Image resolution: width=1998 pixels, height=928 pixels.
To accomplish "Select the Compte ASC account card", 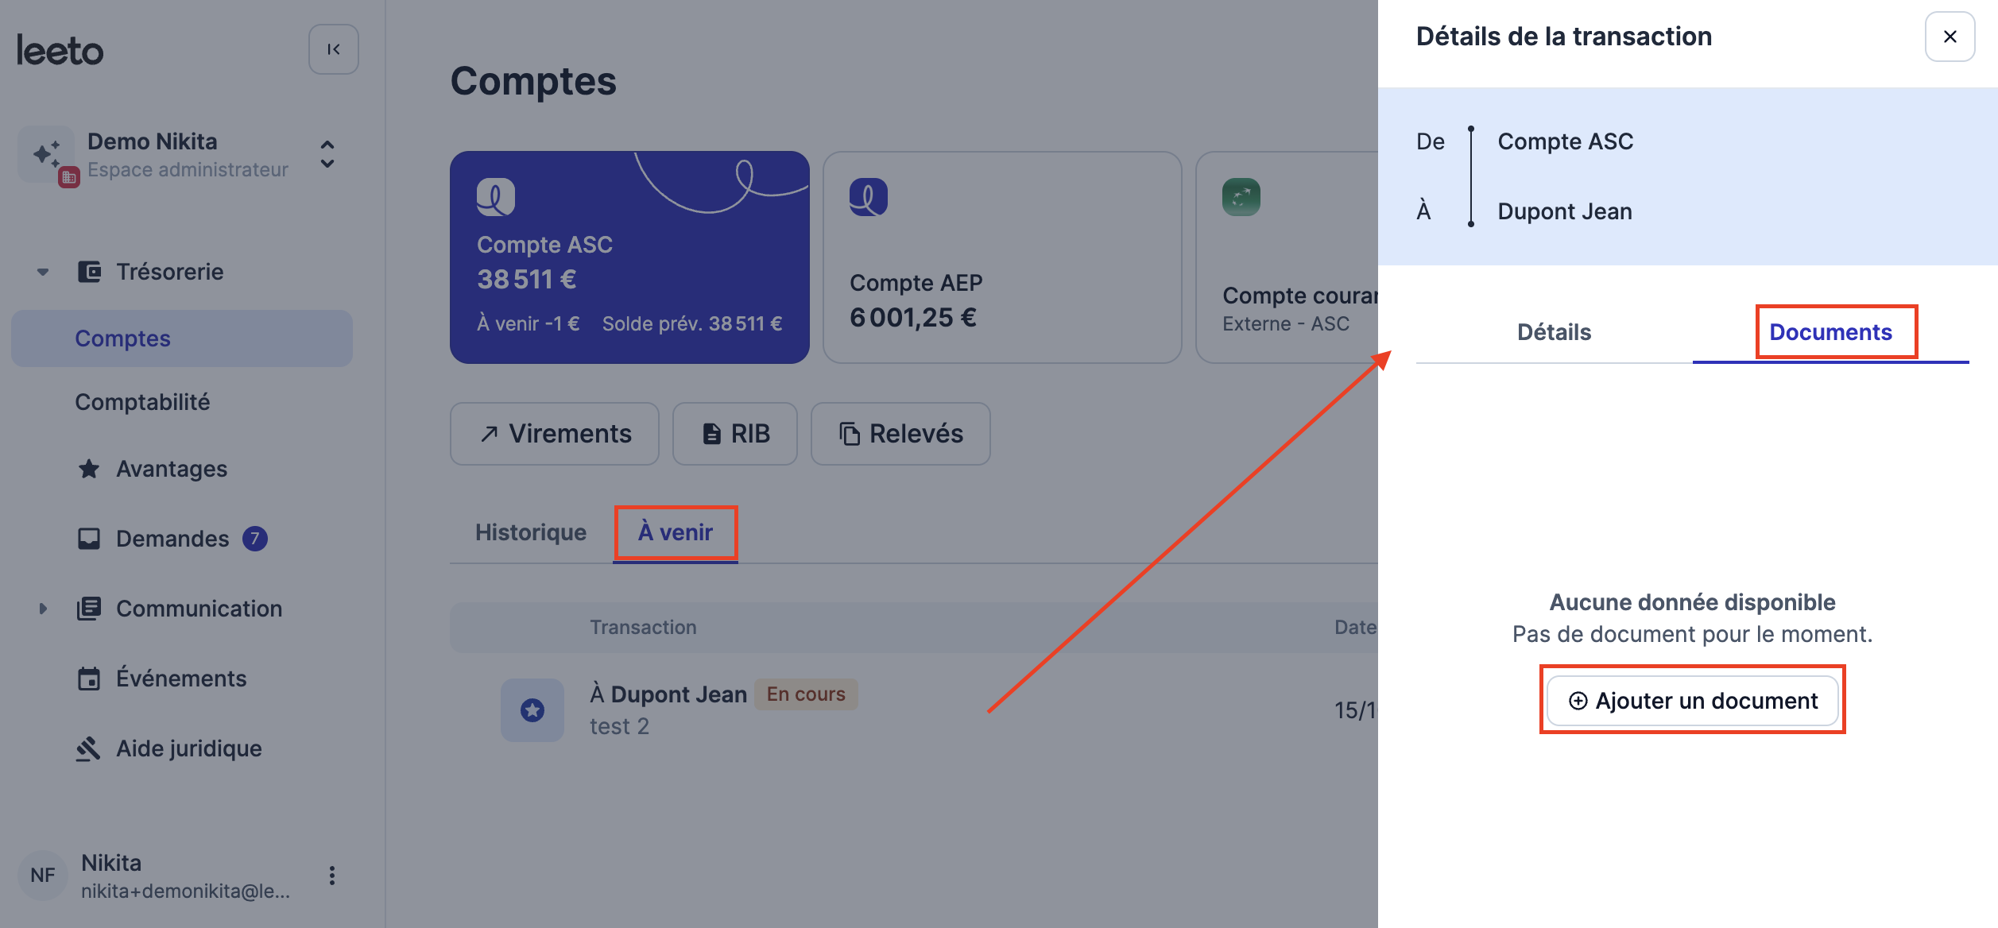I will (x=629, y=257).
